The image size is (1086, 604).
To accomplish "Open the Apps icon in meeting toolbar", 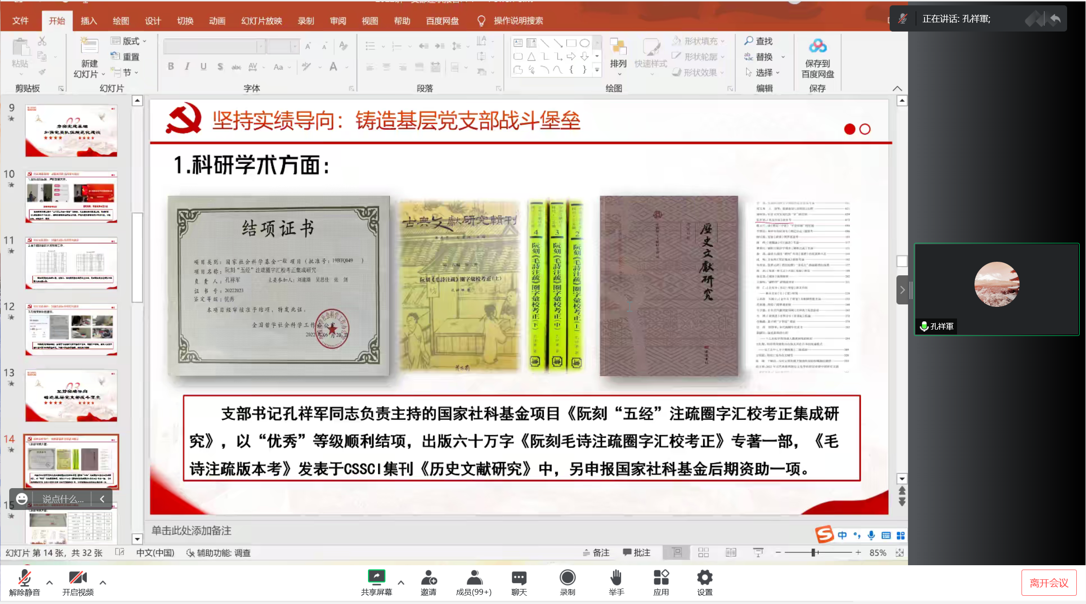I will (x=661, y=577).
